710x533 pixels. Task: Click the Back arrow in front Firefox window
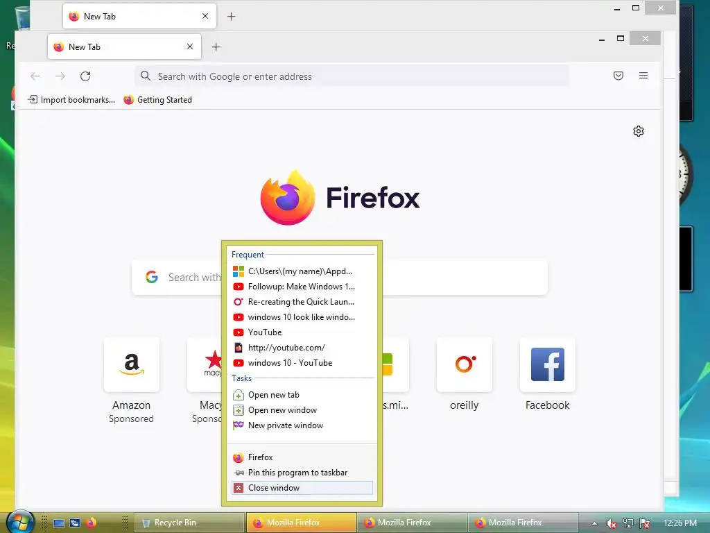click(35, 76)
